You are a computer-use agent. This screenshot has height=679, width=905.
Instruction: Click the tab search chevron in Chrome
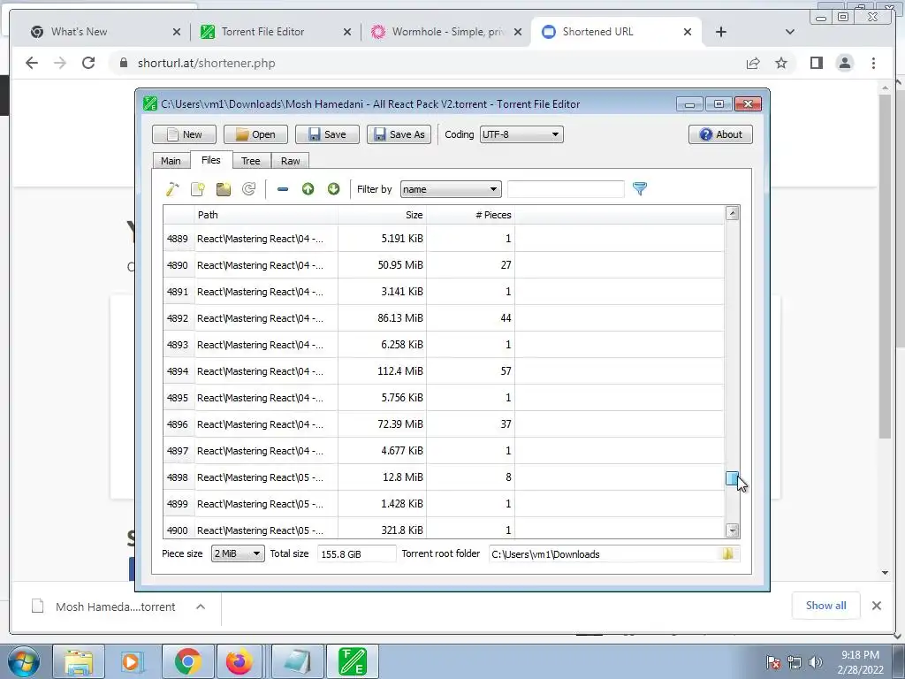pos(790,32)
